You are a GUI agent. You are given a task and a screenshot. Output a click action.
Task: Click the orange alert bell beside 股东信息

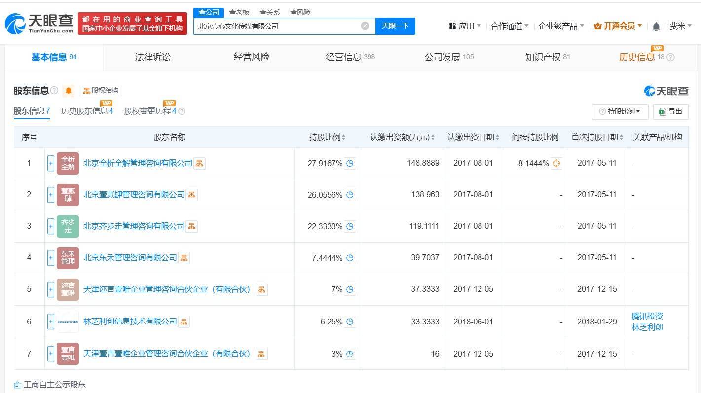click(x=69, y=91)
